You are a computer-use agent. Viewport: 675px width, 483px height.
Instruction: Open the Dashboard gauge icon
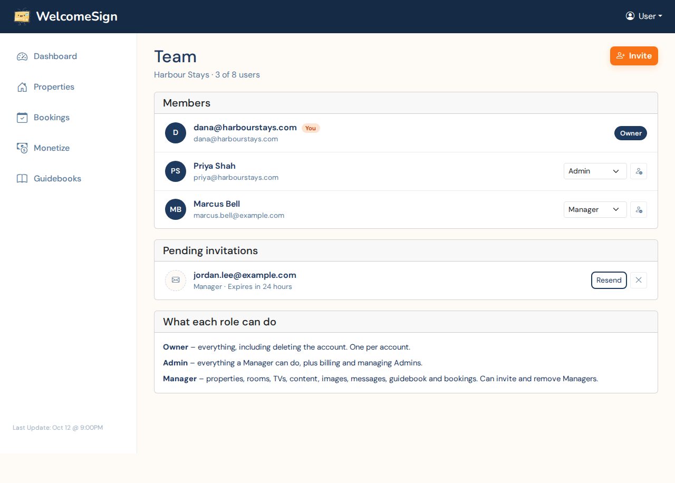22,56
